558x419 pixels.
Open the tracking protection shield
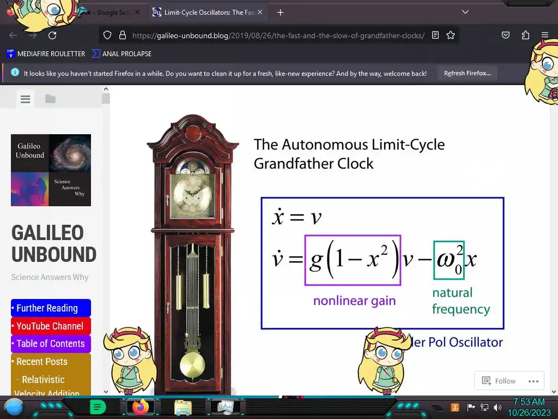click(x=107, y=35)
